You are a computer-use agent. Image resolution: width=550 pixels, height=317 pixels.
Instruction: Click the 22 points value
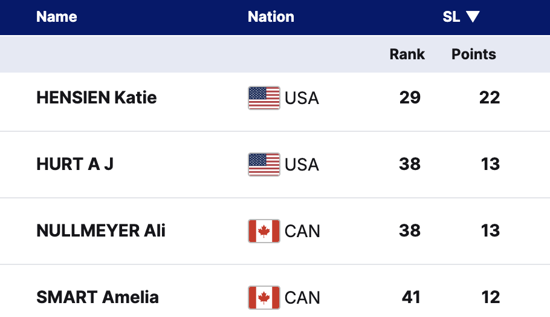(490, 98)
